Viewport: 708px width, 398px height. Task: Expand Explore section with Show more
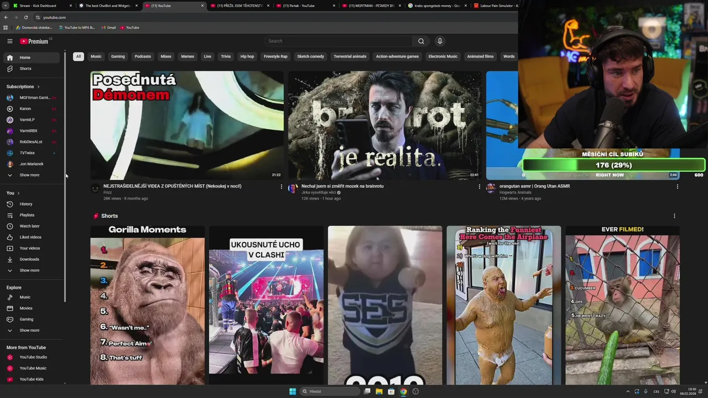coord(31,331)
